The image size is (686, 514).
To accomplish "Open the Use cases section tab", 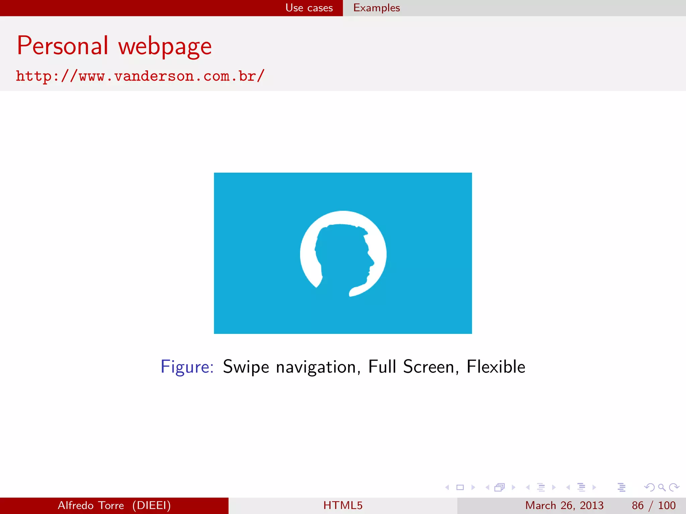I will tap(309, 8).
